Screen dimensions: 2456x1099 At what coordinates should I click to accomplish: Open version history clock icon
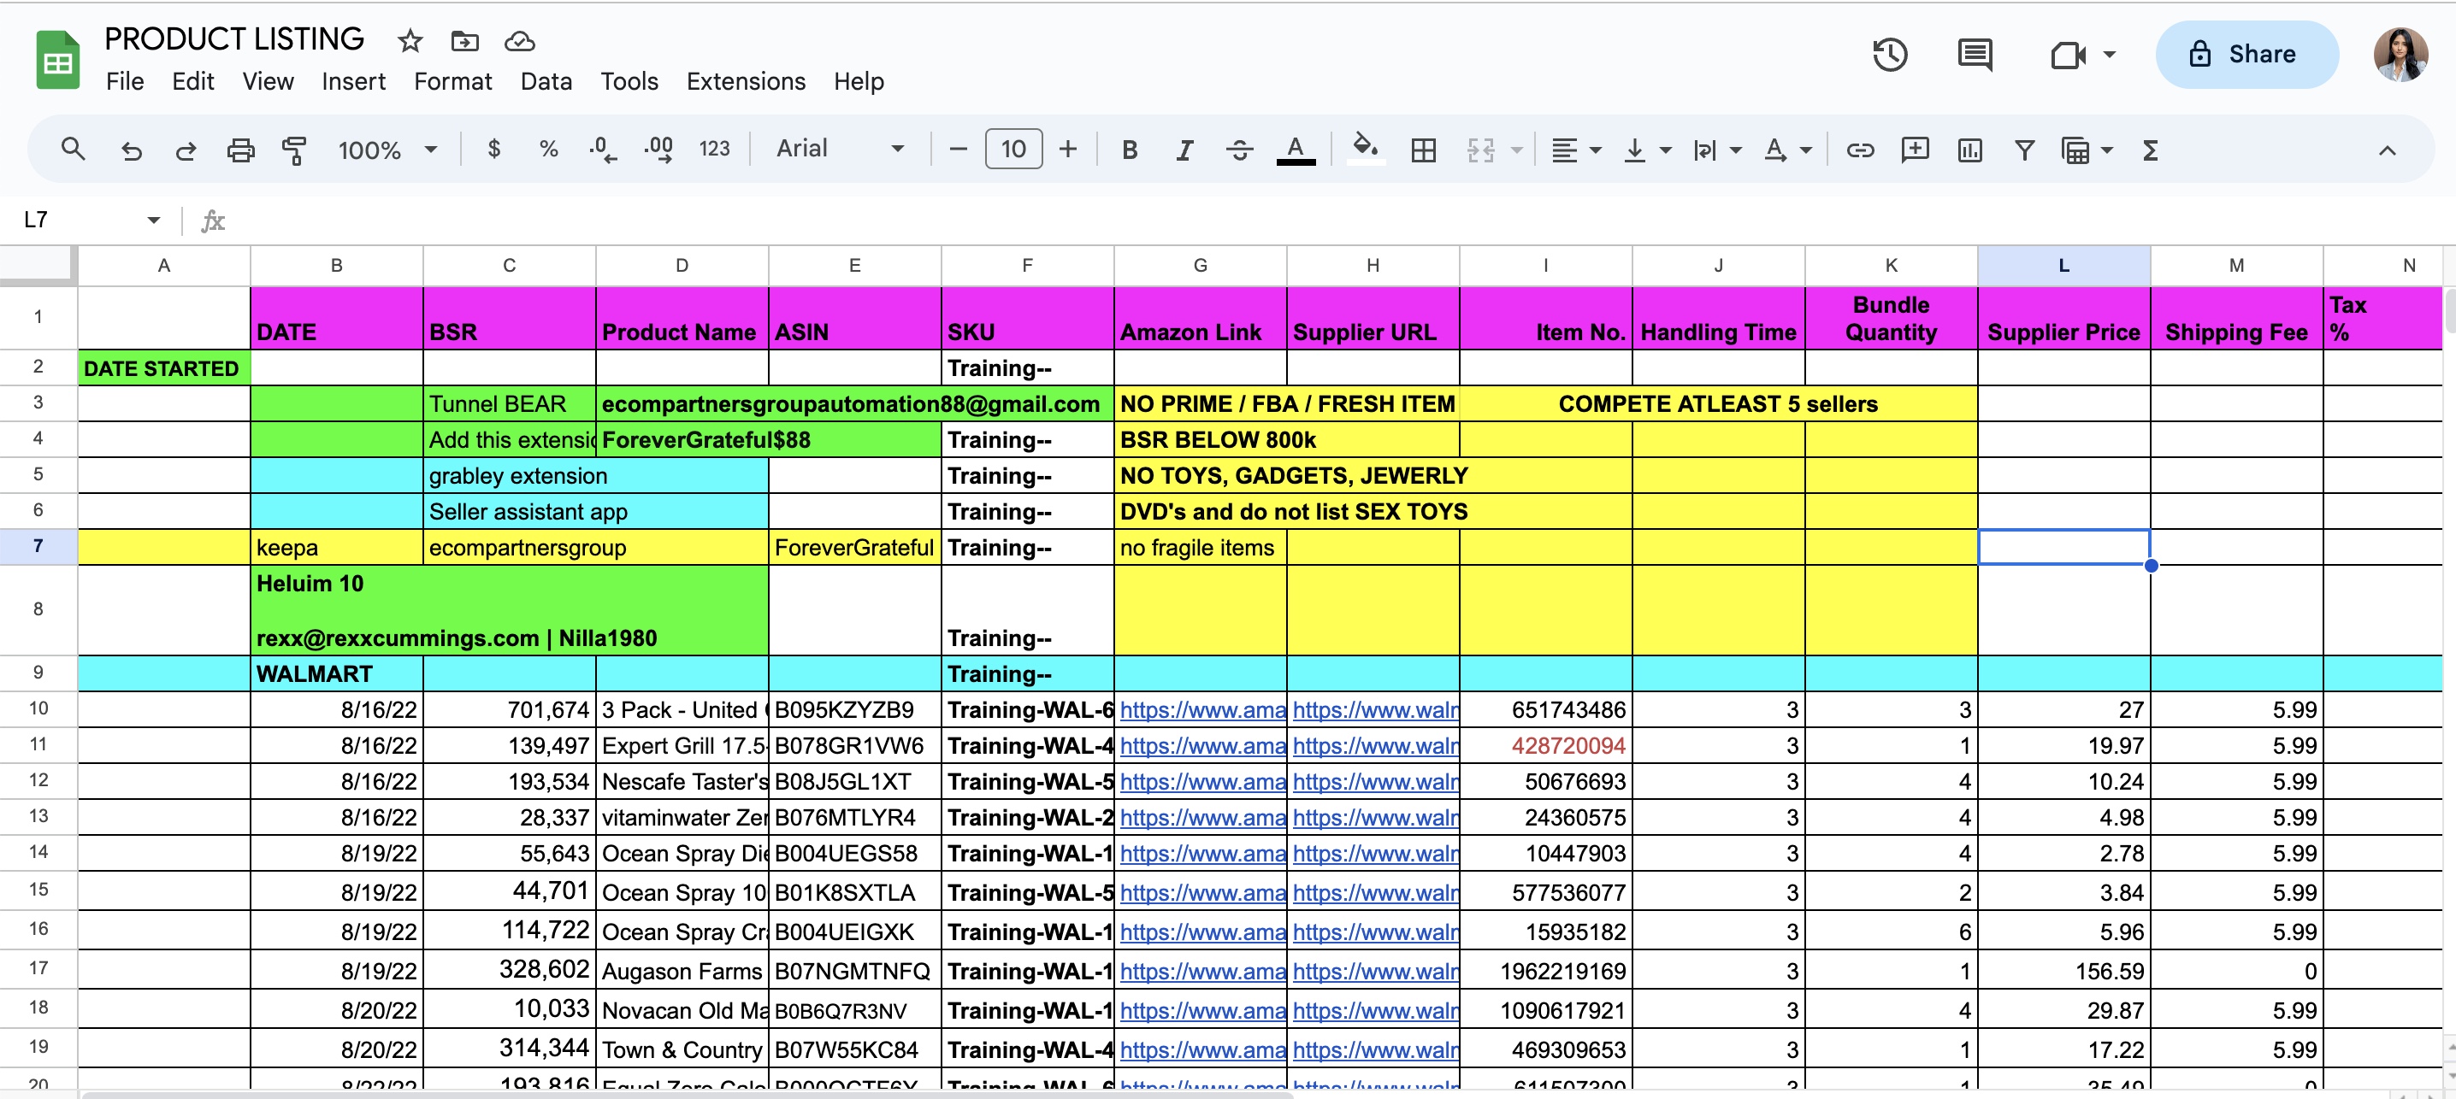click(x=1889, y=55)
